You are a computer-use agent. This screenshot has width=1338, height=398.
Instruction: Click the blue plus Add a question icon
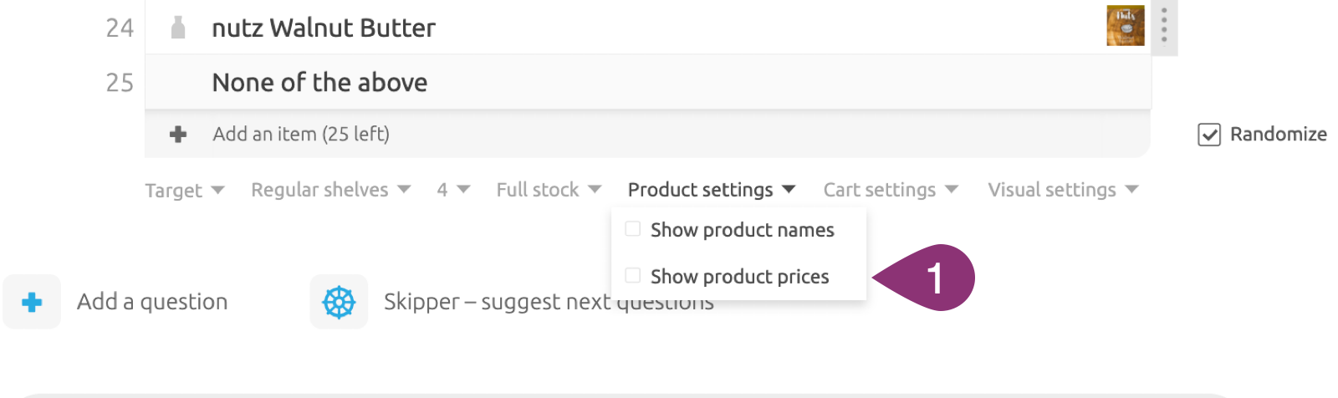pyautogui.click(x=32, y=302)
